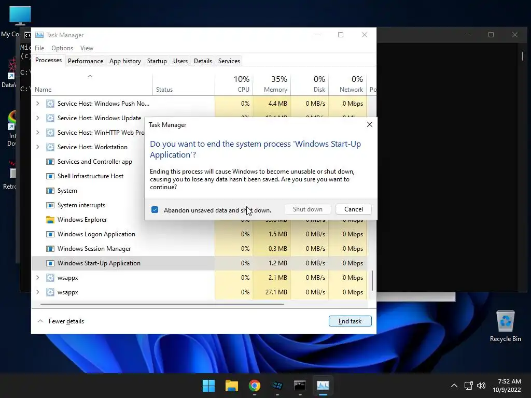531x398 pixels.
Task: Click the Workstation service gear icon
Action: 50,147
